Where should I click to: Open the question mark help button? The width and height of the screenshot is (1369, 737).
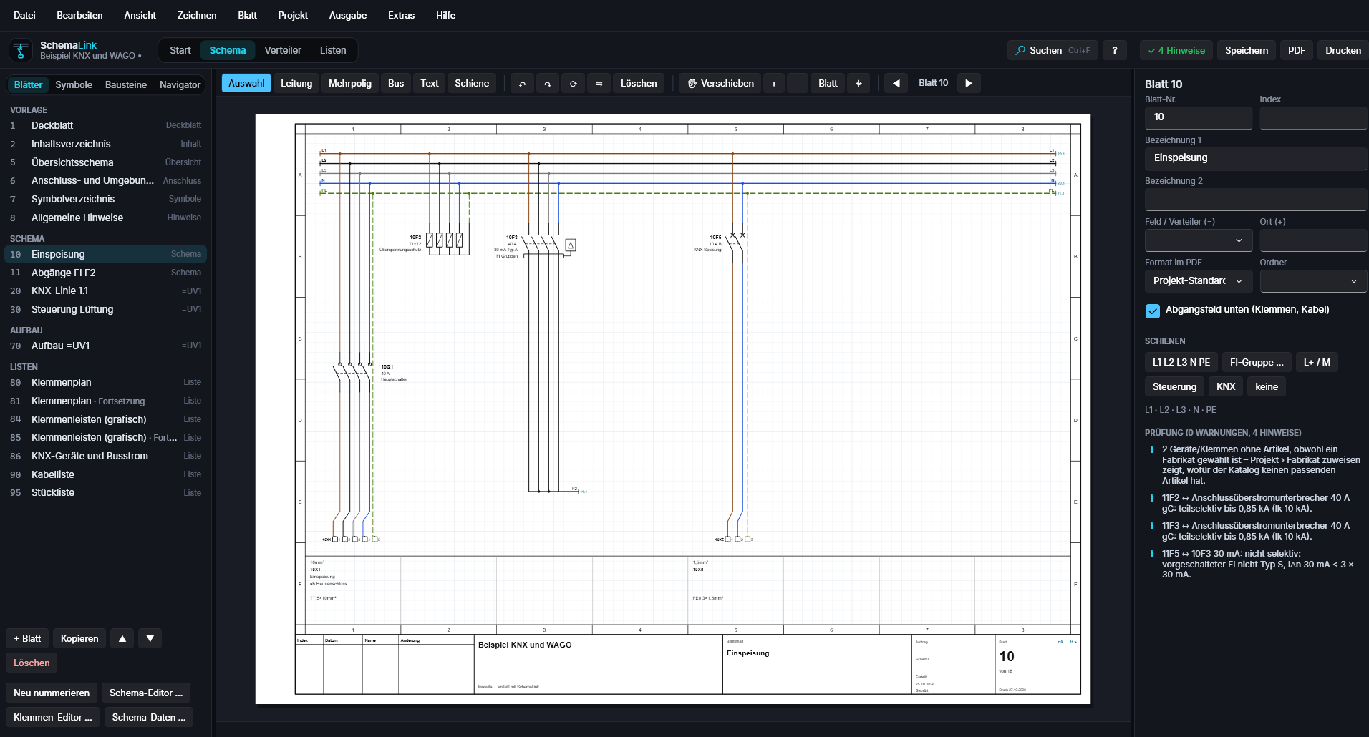pos(1114,50)
